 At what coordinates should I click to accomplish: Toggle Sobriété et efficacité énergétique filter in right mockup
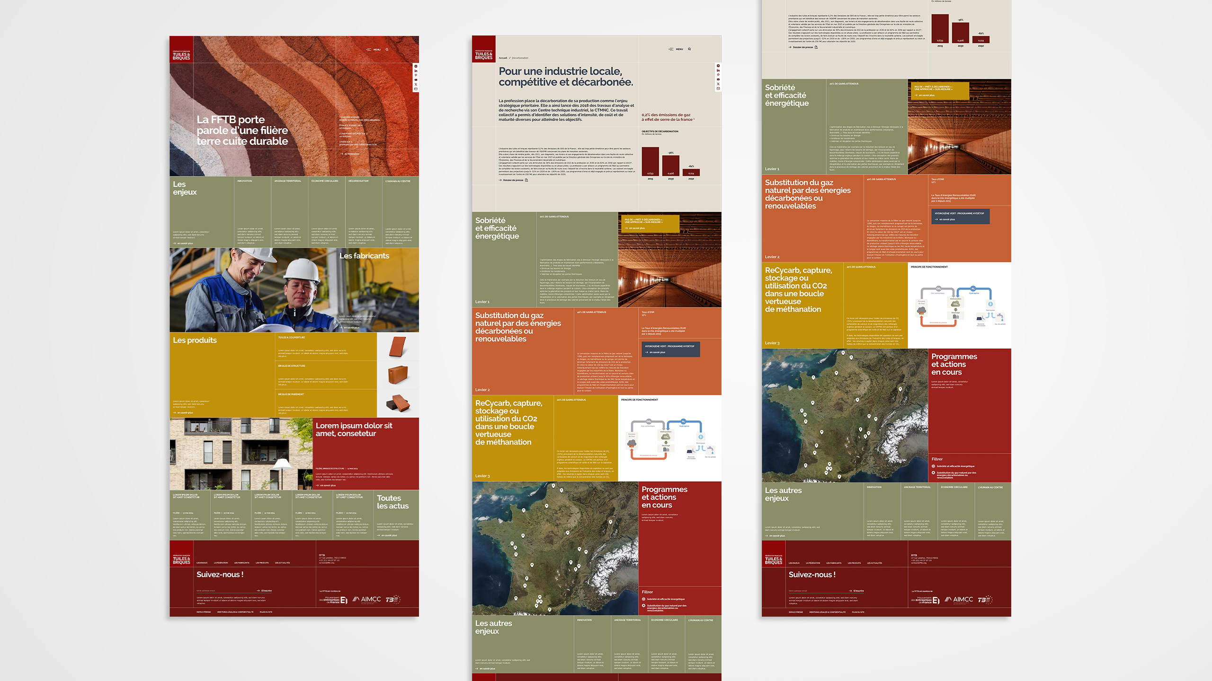933,466
